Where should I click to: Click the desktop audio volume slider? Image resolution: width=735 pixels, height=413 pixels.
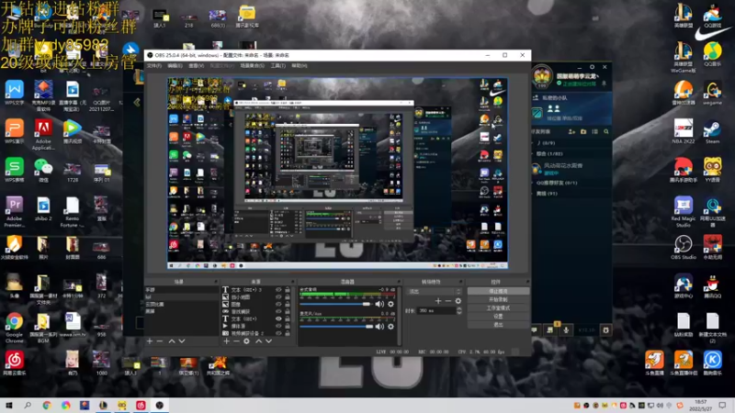click(x=335, y=305)
